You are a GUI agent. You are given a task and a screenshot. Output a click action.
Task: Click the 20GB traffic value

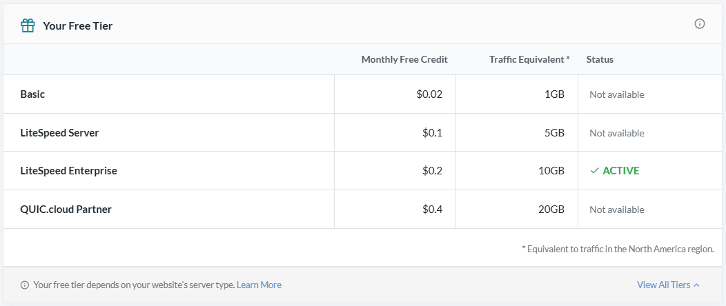[551, 210]
